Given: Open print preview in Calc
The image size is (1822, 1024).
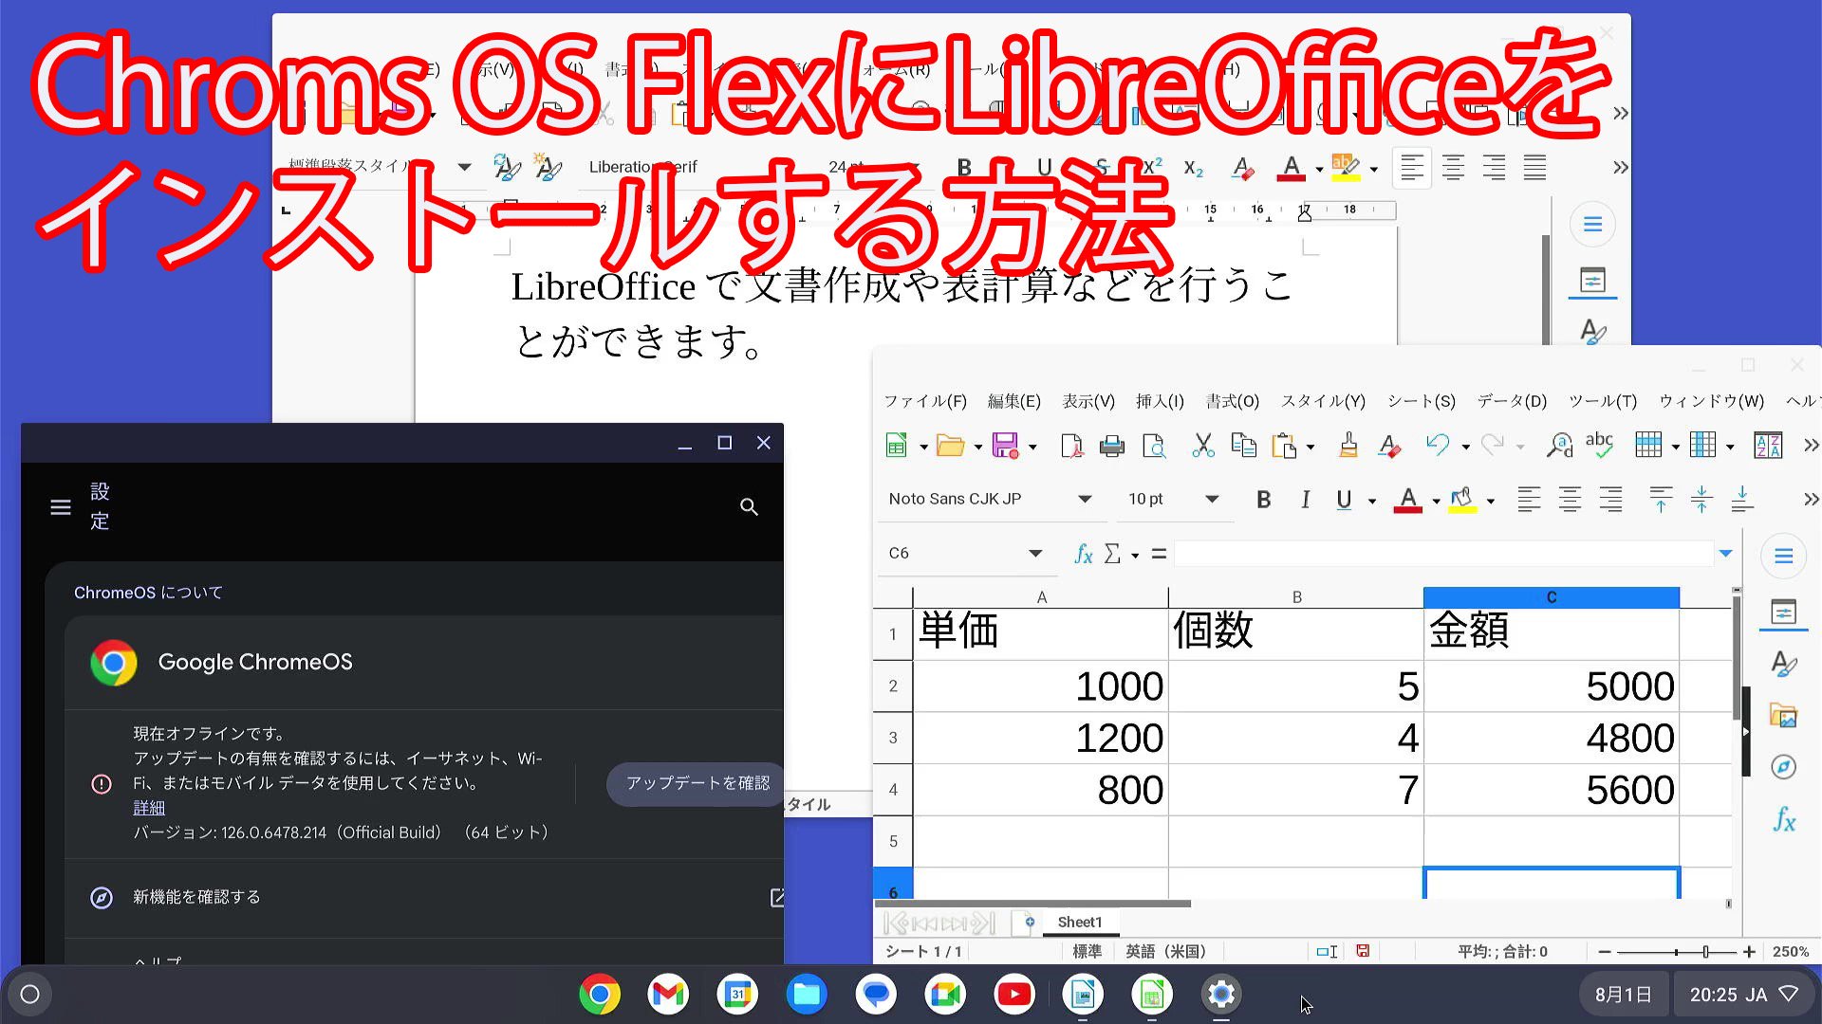Looking at the screenshot, I should (1154, 446).
